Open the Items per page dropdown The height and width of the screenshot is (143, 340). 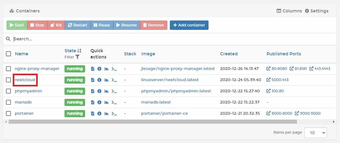pos(315,133)
